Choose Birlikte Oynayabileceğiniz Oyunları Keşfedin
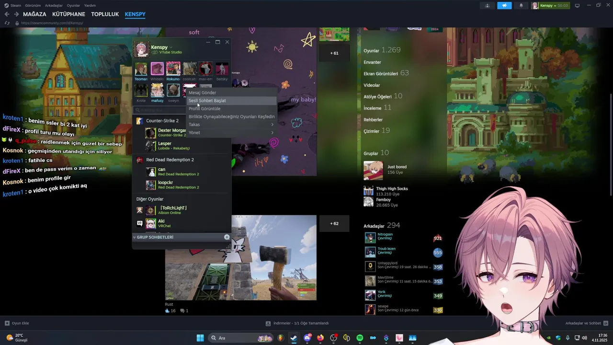The image size is (613, 345). tap(231, 116)
